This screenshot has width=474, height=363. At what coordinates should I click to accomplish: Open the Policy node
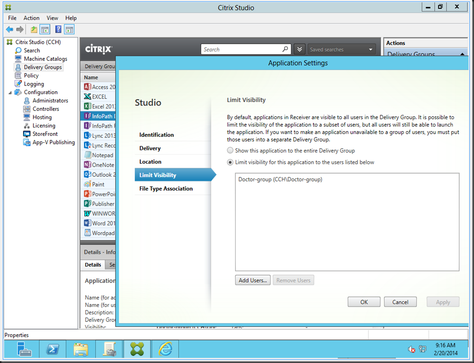point(31,76)
